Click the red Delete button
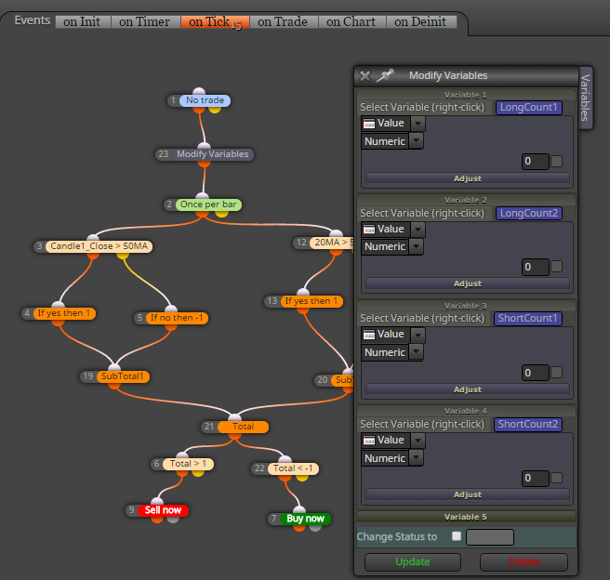The height and width of the screenshot is (580, 610). pos(524,561)
